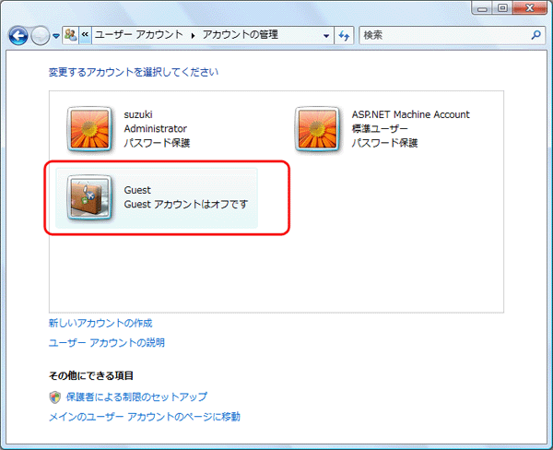Image resolution: width=553 pixels, height=450 pixels.
Task: Open the 新しいアカウントの作成 link
Action: coord(100,324)
